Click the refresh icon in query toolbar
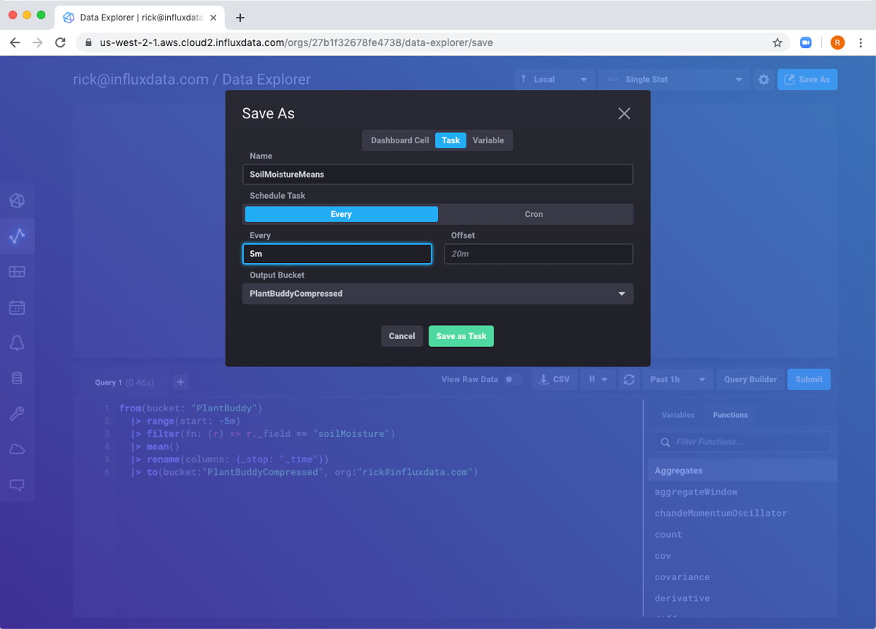Screen dimensions: 876x629 (x=628, y=379)
